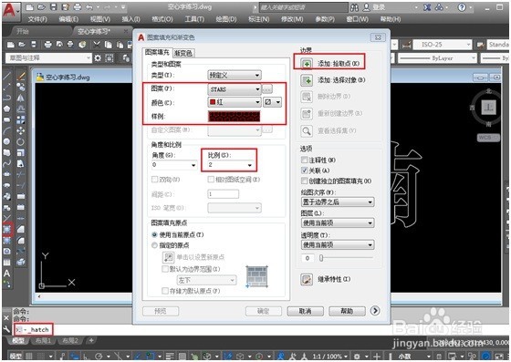
Task: Open the File (F) menu
Action: tap(37, 19)
